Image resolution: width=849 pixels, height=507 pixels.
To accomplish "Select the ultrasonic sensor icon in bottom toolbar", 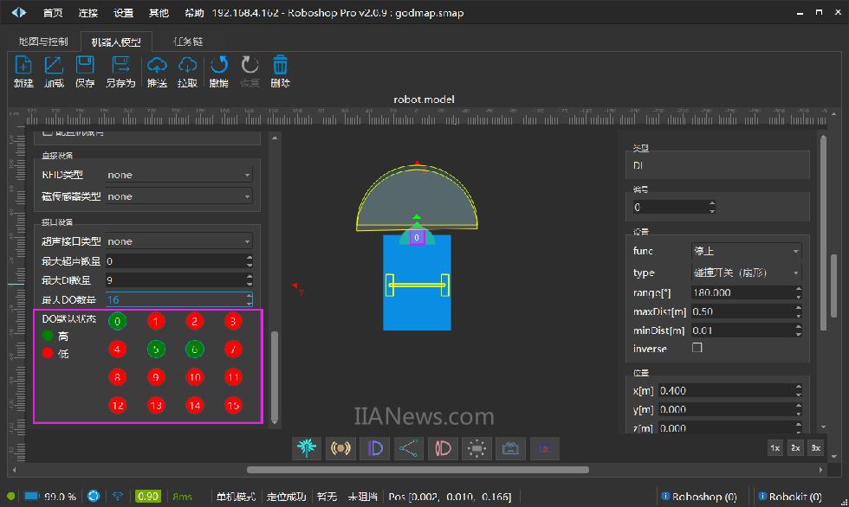I will click(339, 448).
